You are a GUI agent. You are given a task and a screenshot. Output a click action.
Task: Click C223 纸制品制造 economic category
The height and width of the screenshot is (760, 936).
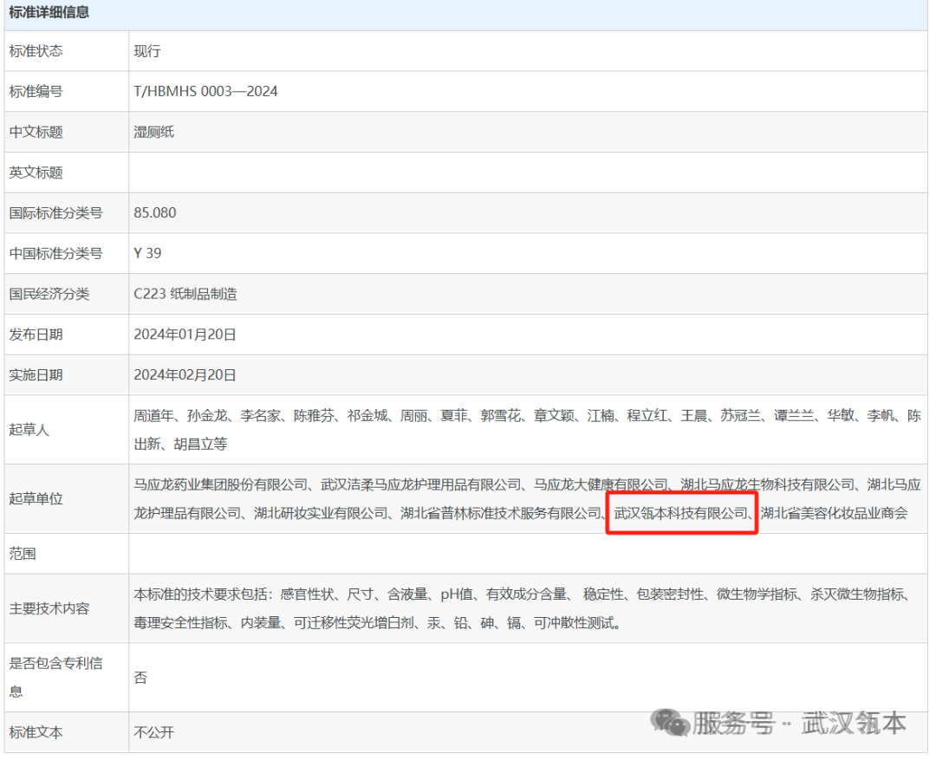click(x=185, y=294)
